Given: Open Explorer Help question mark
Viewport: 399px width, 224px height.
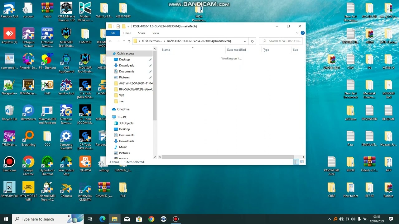Looking at the screenshot, I should click(303, 33).
